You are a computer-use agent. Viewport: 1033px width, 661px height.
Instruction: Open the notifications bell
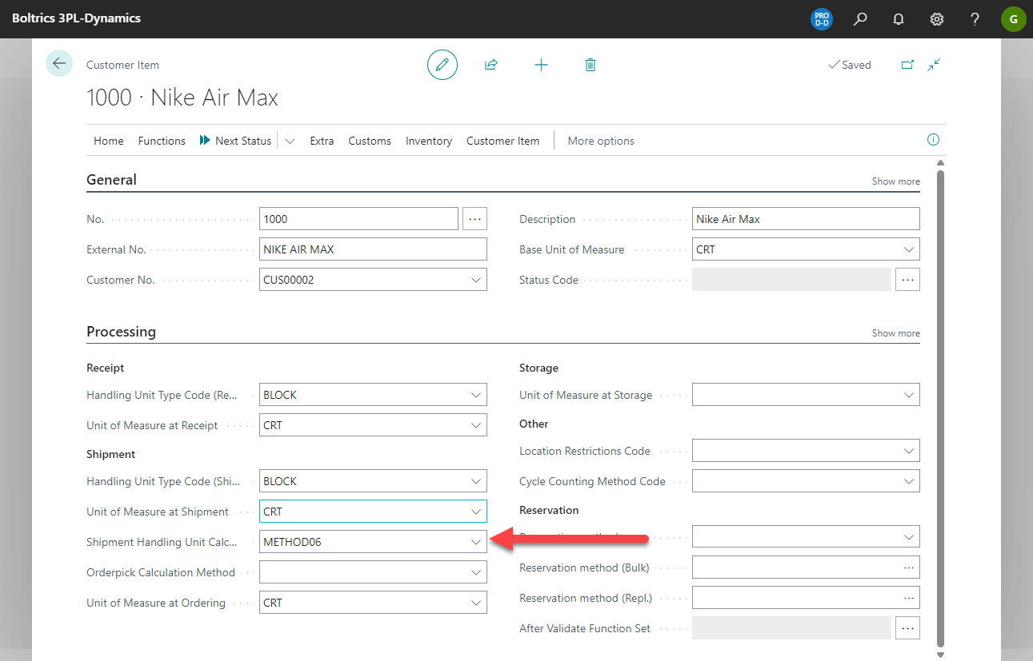point(899,19)
